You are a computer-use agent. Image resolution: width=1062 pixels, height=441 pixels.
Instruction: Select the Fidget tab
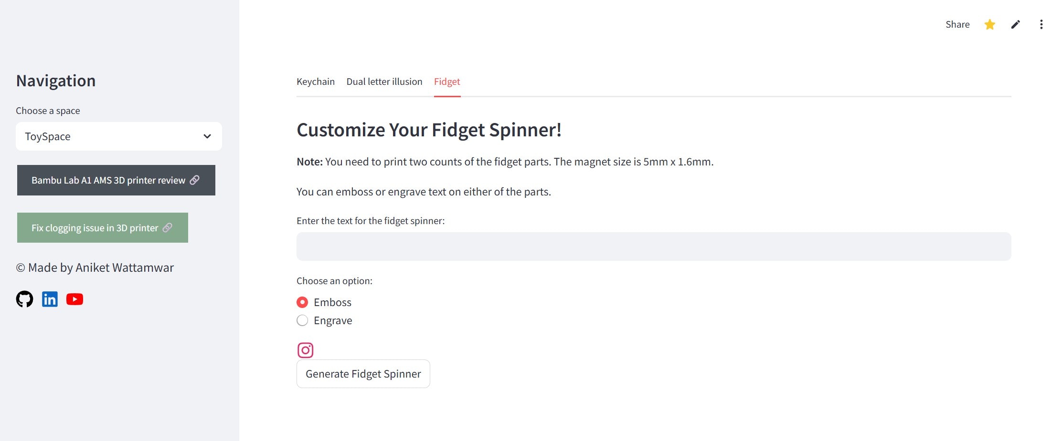(x=446, y=82)
